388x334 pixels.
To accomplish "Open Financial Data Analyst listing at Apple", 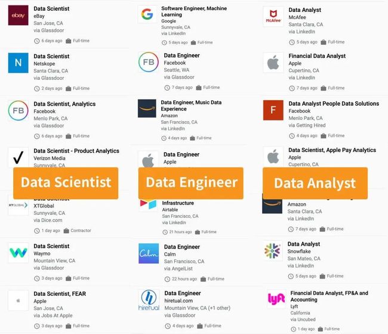I will pyautogui.click(x=317, y=56).
